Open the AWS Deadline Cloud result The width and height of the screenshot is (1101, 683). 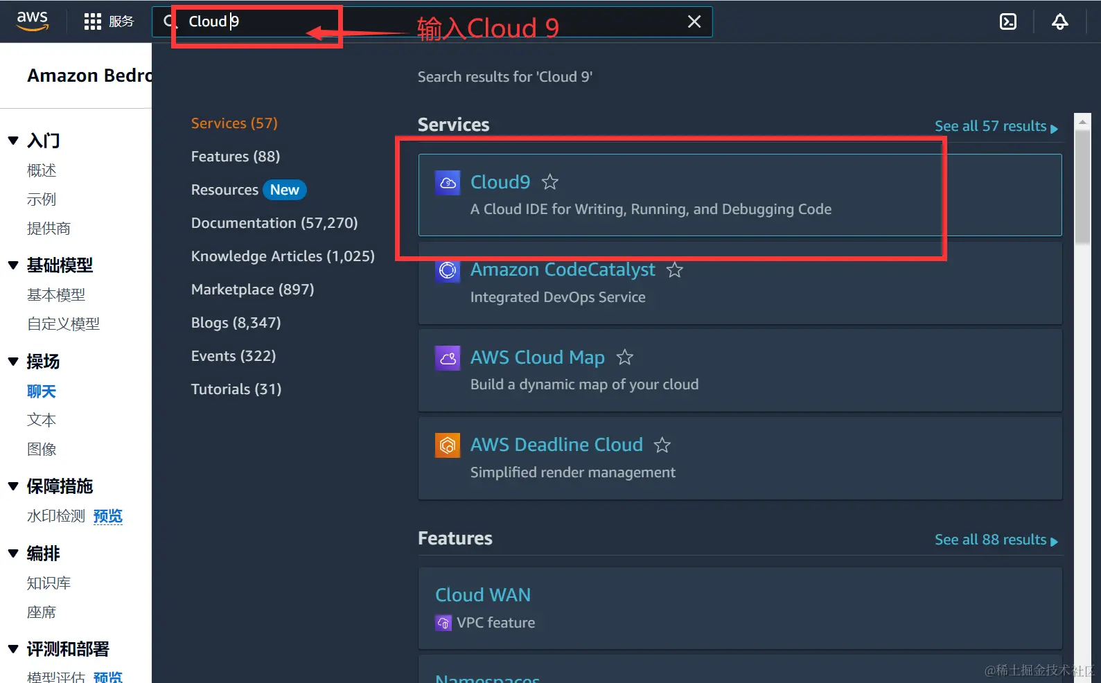click(556, 445)
